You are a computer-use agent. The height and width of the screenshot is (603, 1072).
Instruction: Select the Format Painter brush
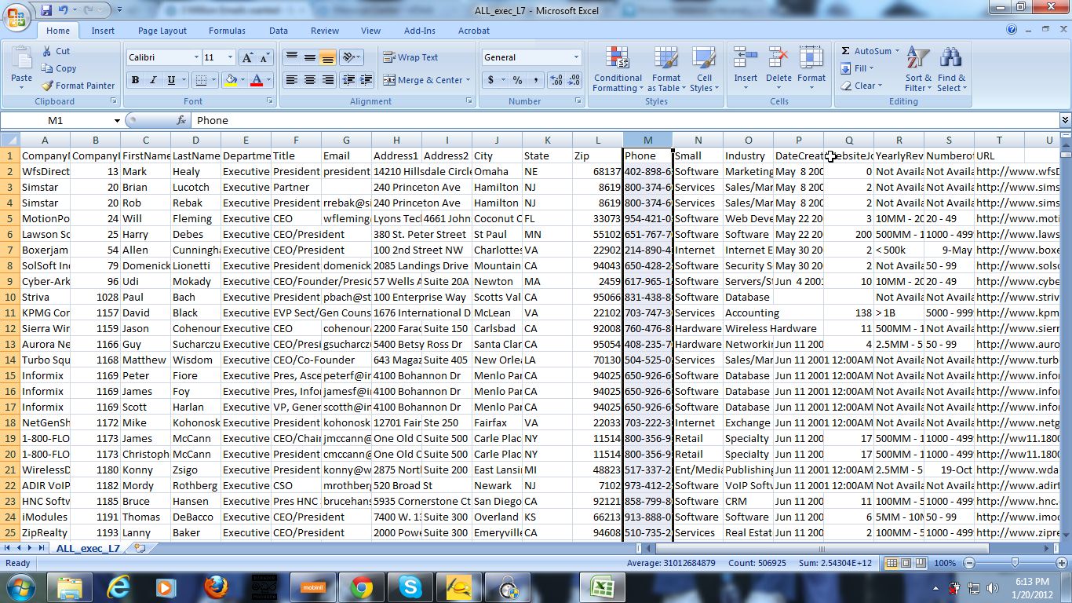click(x=47, y=86)
